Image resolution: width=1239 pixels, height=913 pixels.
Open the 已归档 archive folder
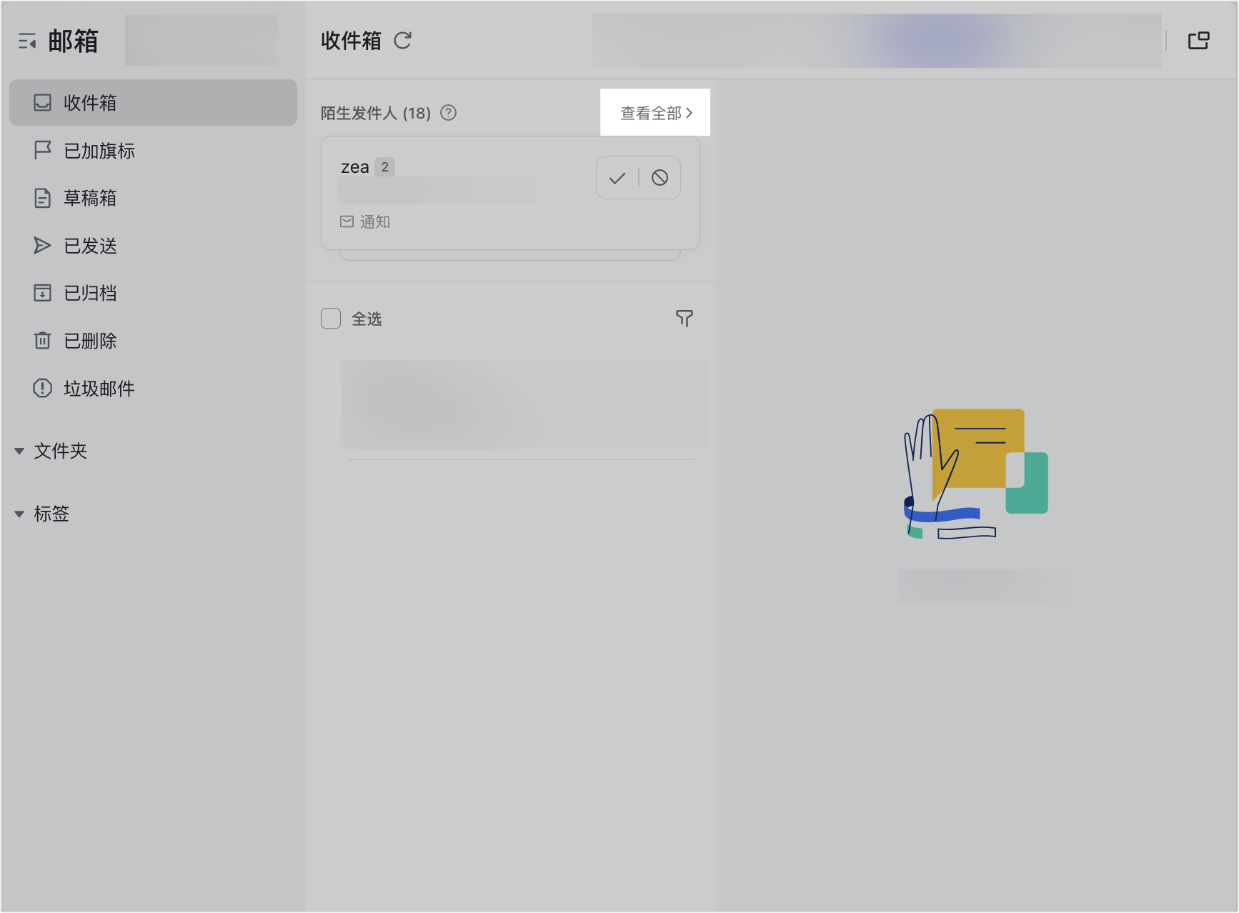click(89, 293)
